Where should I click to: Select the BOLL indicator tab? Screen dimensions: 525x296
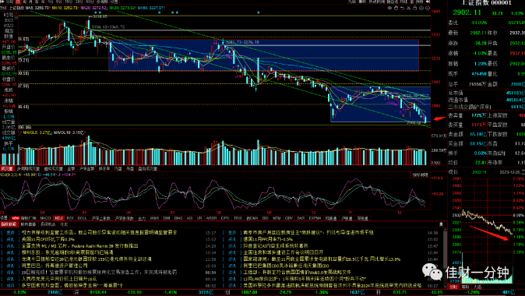coord(82,218)
